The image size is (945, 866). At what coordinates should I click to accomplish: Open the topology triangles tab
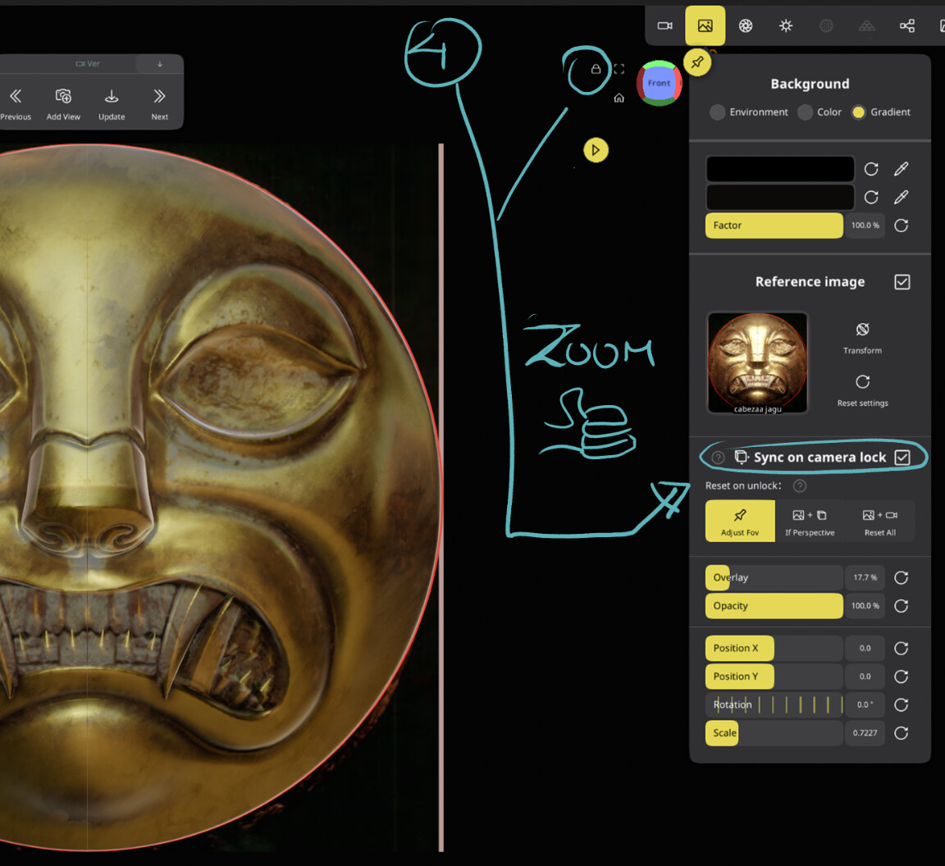pyautogui.click(x=866, y=26)
